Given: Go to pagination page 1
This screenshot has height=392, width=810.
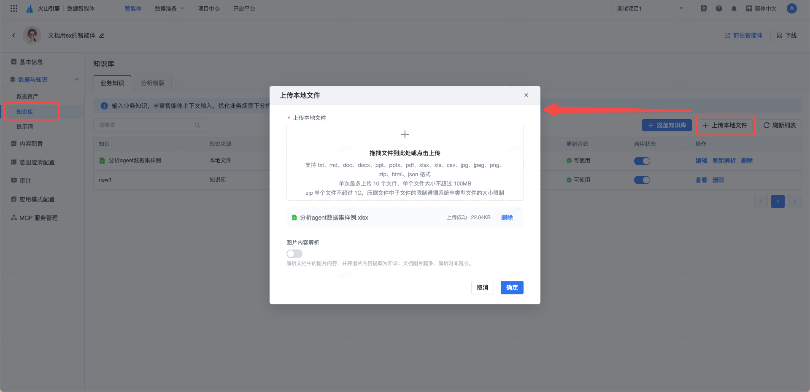Looking at the screenshot, I should tap(778, 201).
